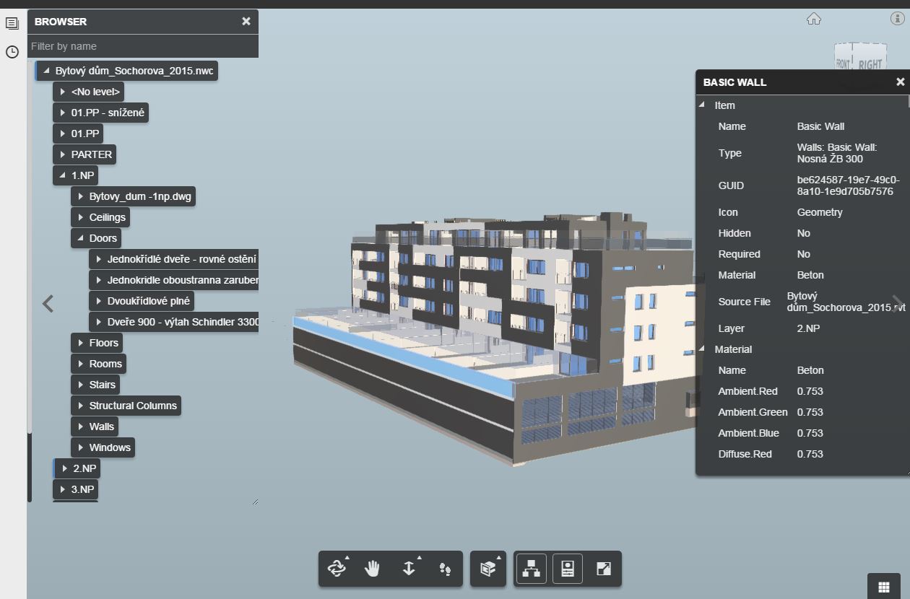Screen dimensions: 910x599
Task: Open the info panel top right
Action: pos(898,19)
